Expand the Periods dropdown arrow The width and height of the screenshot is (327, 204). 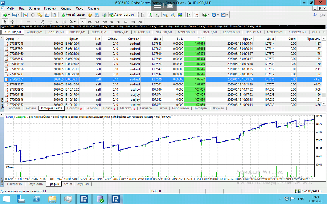pos(218,15)
